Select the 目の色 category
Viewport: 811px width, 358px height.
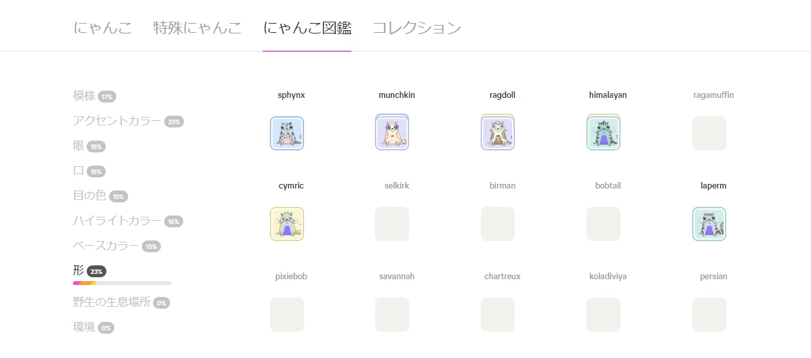click(x=89, y=196)
